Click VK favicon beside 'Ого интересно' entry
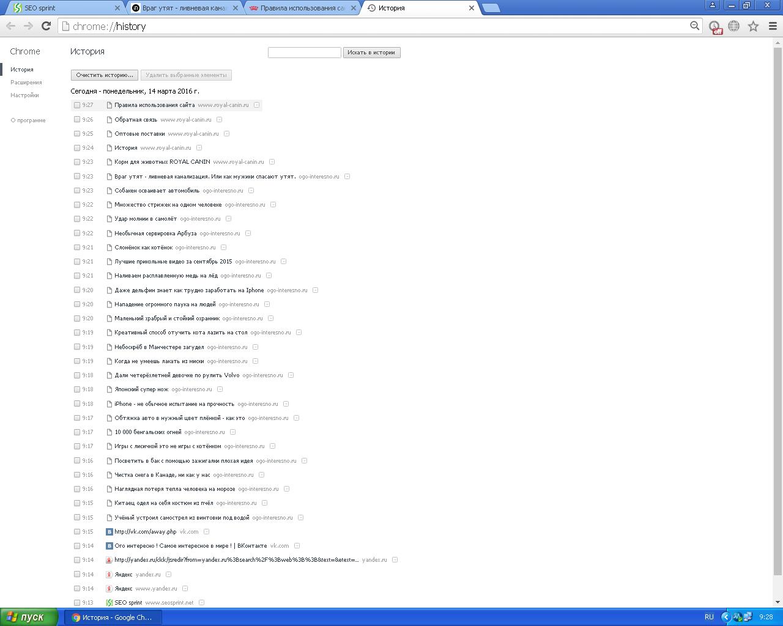Screen dimensions: 783x626 109,546
